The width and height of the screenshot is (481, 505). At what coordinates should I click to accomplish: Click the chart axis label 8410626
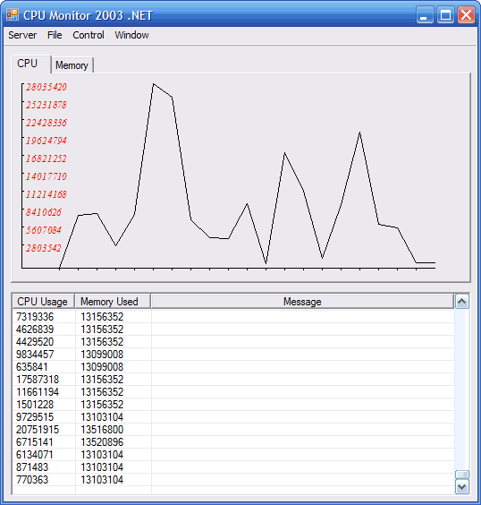pos(44,212)
